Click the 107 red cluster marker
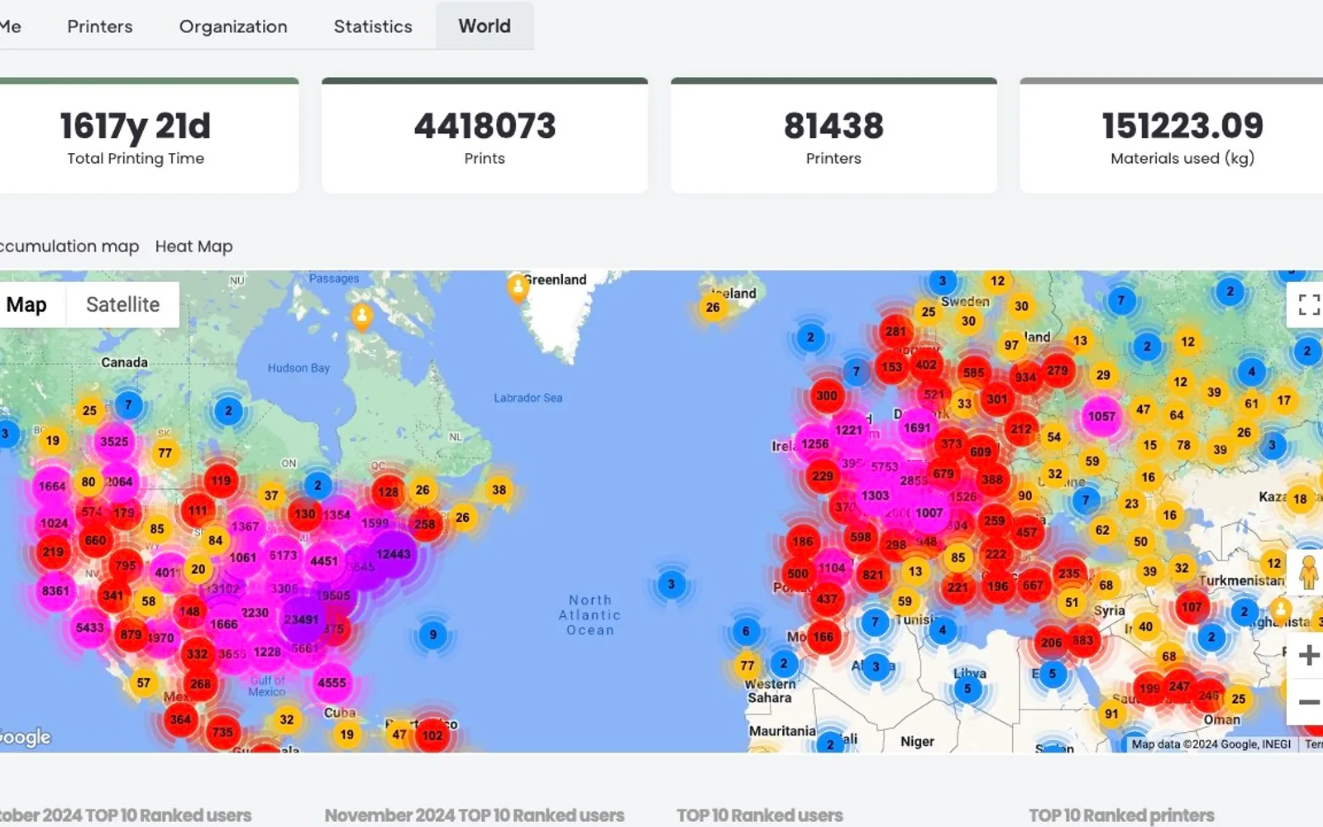 click(x=1192, y=607)
